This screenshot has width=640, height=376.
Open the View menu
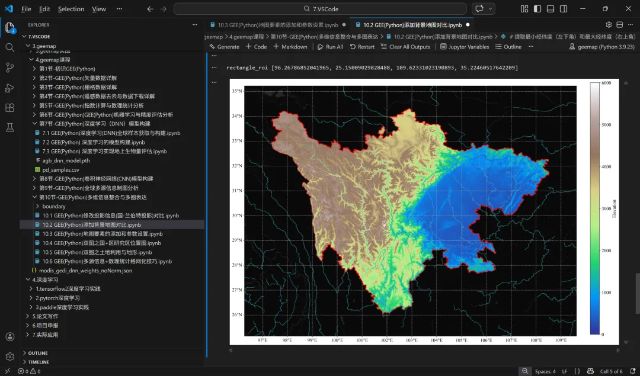pyautogui.click(x=99, y=9)
